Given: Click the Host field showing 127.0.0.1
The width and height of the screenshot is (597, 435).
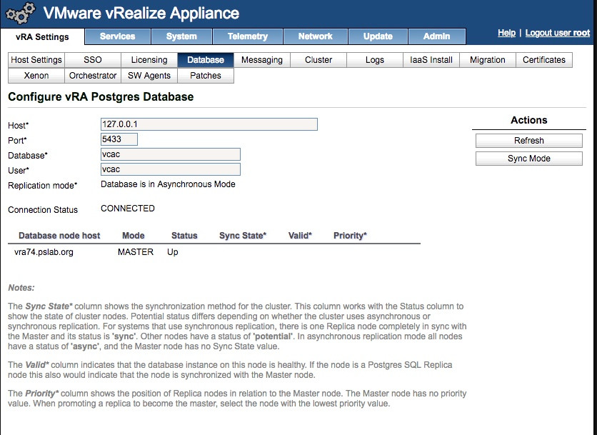Looking at the screenshot, I should (x=209, y=124).
